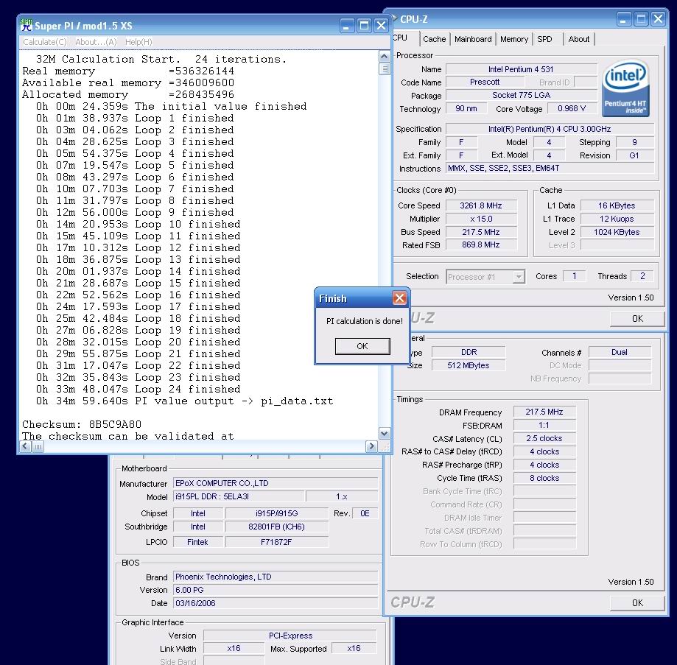This screenshot has height=665, width=677.
Task: Click the Level 2 cache value 1024 KBytes
Action: pos(617,232)
